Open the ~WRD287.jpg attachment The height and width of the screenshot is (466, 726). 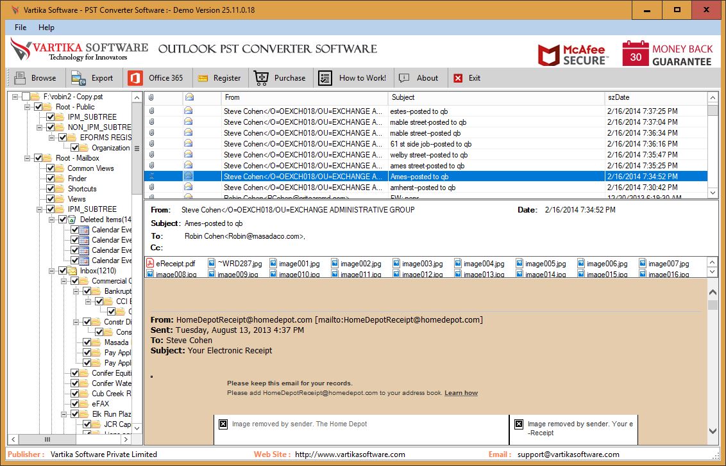[235, 264]
